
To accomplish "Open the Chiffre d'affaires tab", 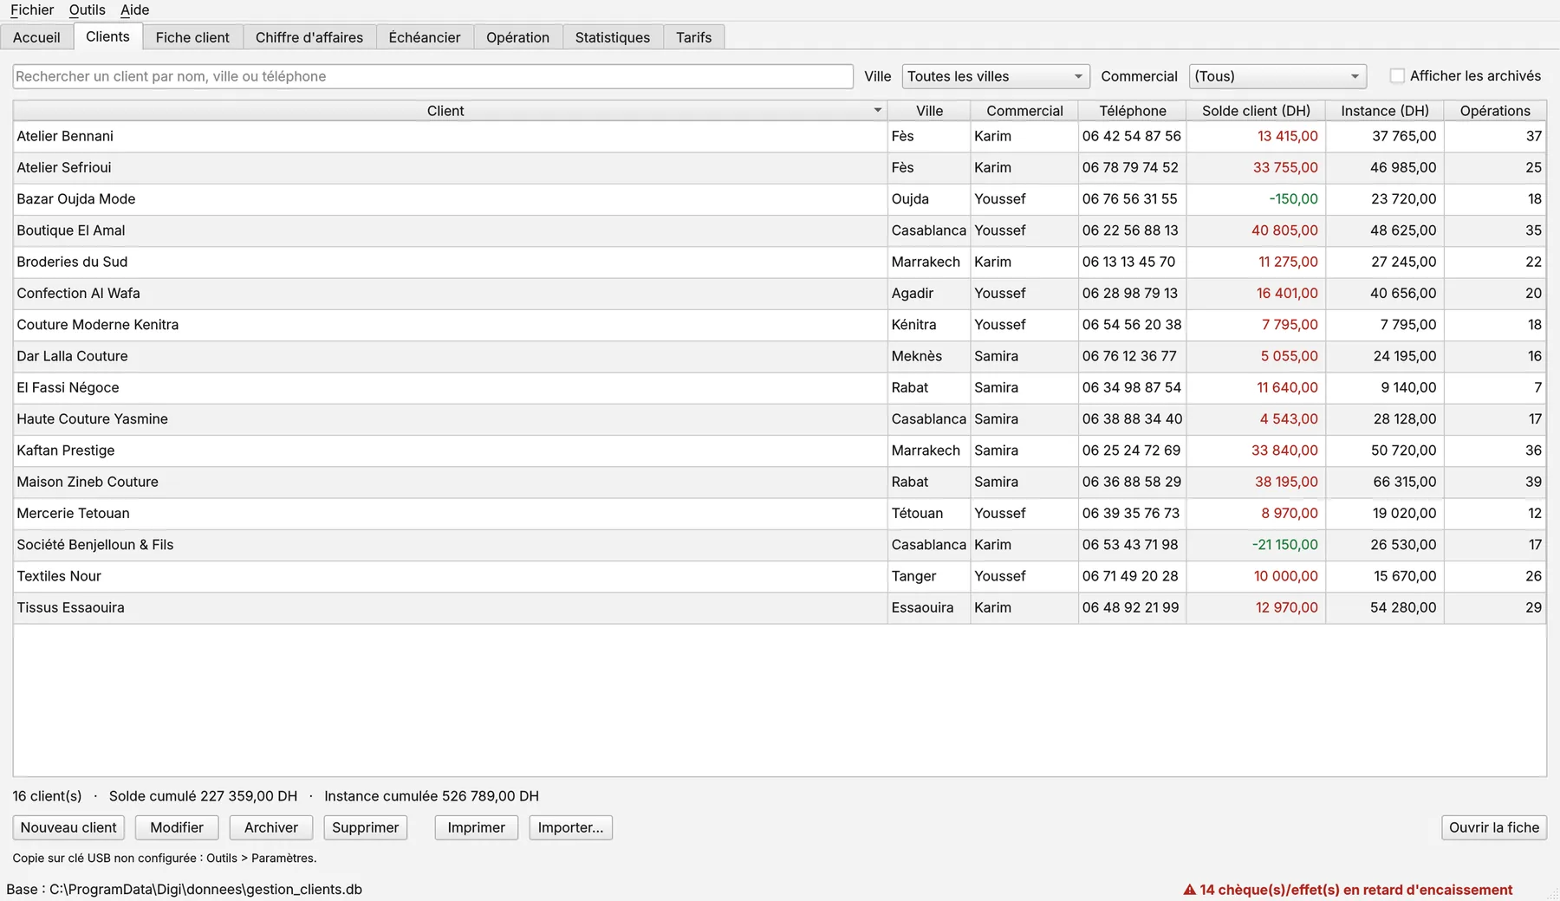I will point(309,37).
